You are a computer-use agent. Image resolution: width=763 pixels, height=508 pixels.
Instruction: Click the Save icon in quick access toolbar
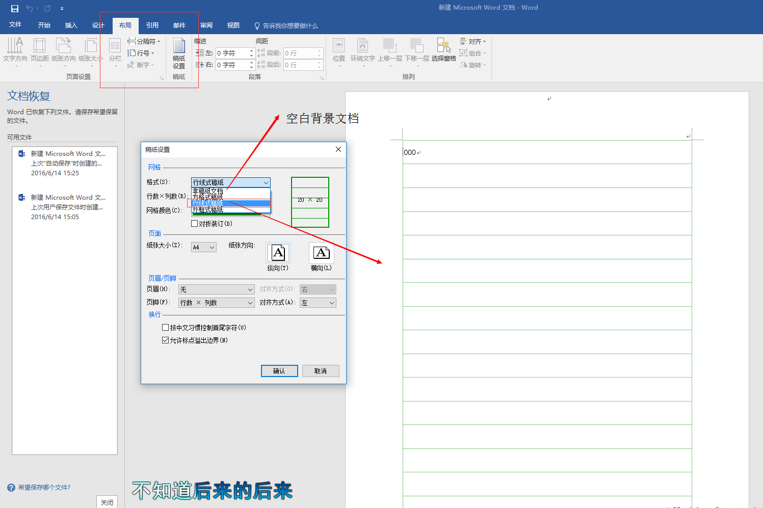click(15, 8)
